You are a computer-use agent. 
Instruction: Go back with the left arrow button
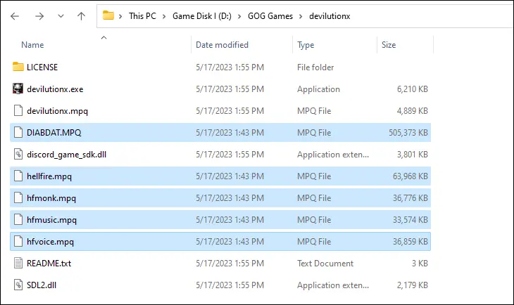(x=15, y=16)
